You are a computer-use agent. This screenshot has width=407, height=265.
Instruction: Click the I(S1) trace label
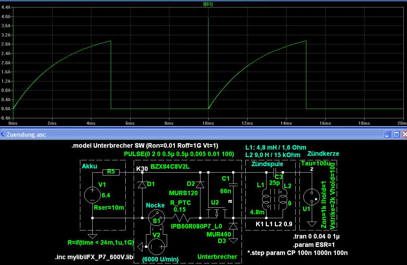(207, 4)
